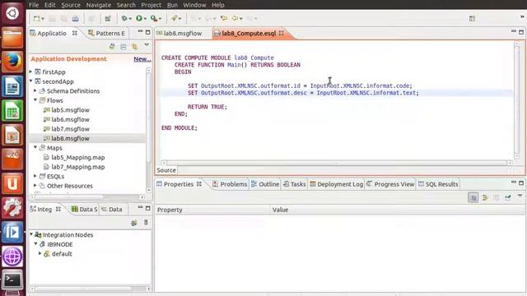
Task: Expand the Schema Definitions folder
Action: [35, 90]
